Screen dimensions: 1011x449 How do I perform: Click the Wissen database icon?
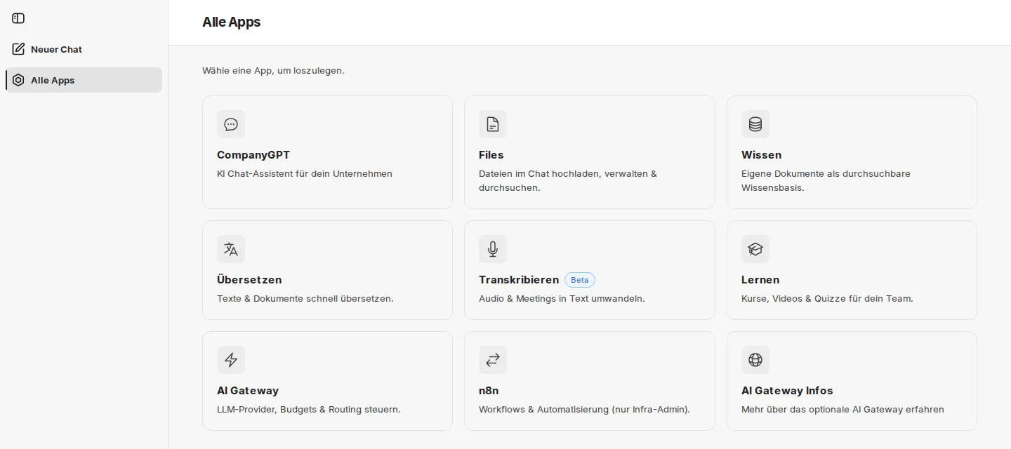(x=755, y=124)
